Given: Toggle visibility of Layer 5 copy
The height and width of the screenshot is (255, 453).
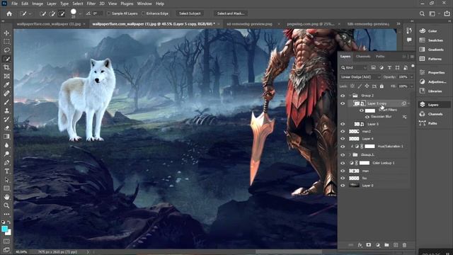Looking at the screenshot, I should pos(343,103).
